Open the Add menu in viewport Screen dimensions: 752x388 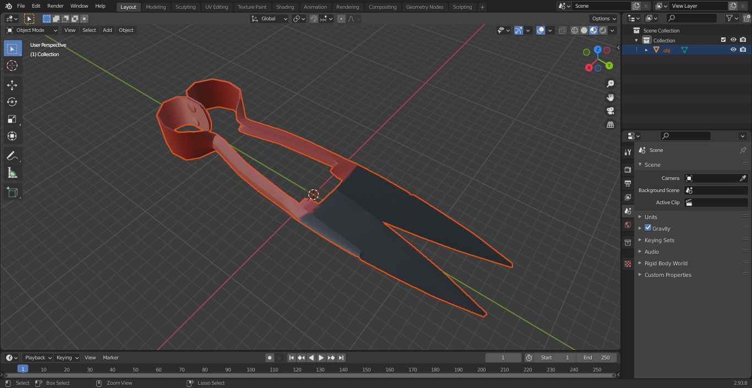(107, 30)
